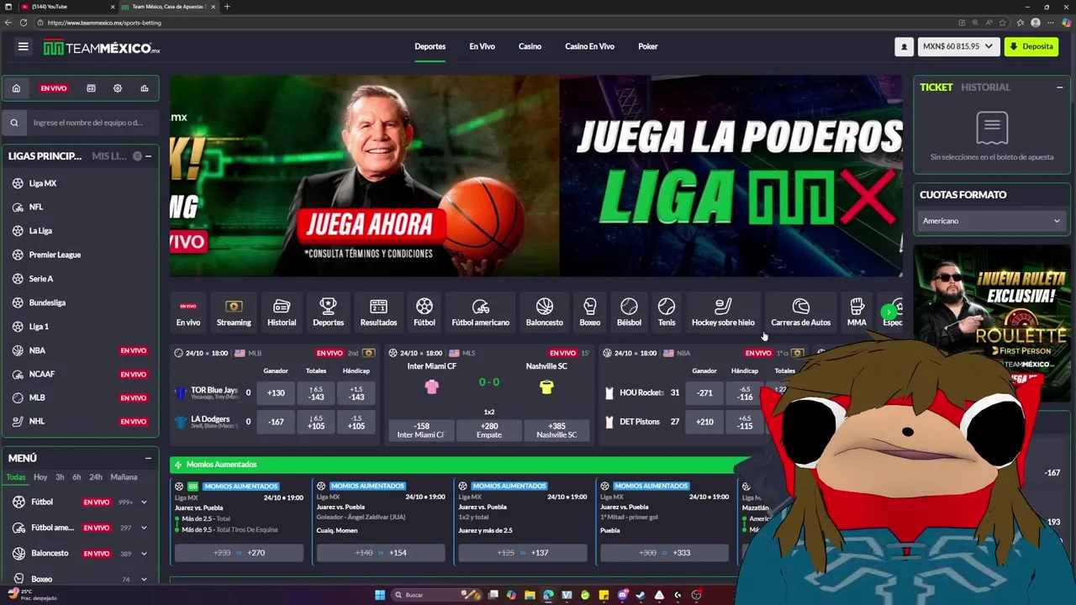This screenshot has width=1076, height=605.
Task: Collapse the Menú panel
Action: [x=148, y=459]
